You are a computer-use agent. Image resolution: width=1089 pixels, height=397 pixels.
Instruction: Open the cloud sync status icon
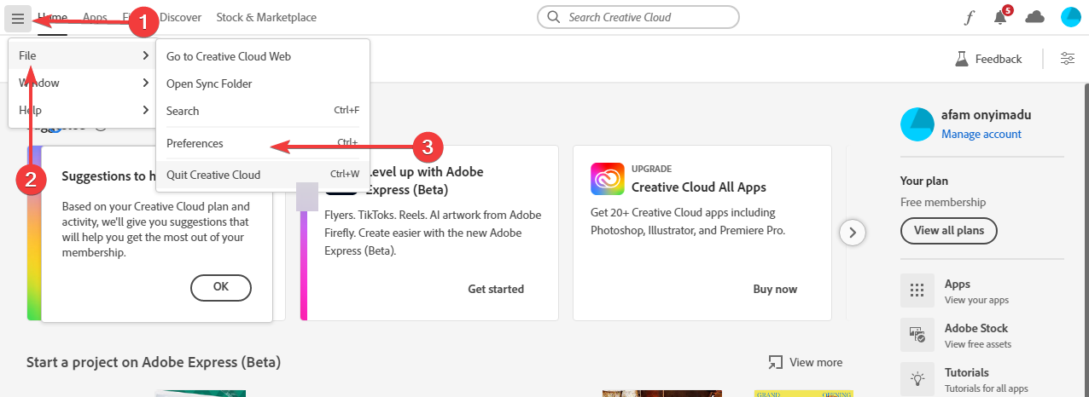click(1034, 17)
